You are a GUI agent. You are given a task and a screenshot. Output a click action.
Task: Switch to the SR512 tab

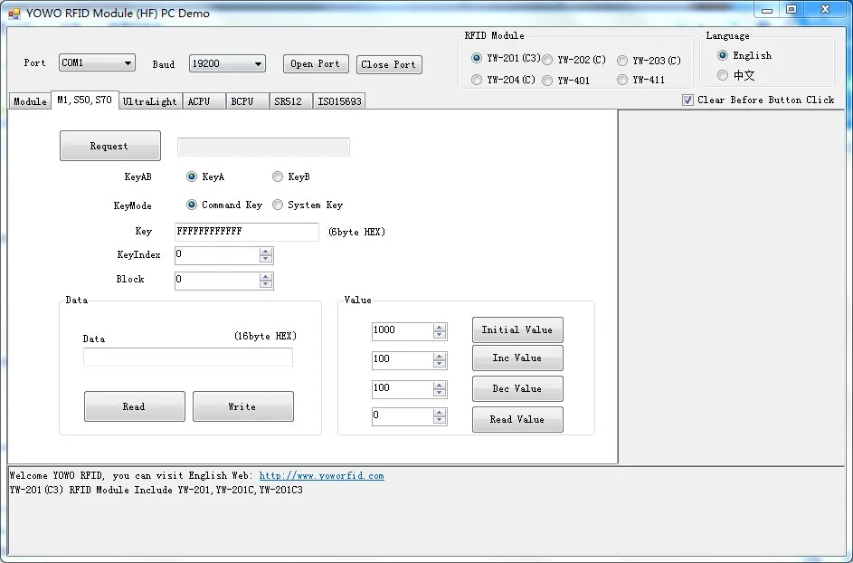291,101
